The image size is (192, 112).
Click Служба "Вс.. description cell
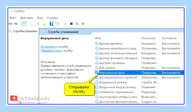[150, 82]
